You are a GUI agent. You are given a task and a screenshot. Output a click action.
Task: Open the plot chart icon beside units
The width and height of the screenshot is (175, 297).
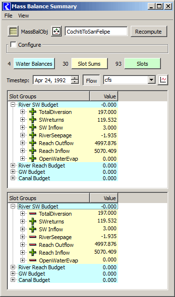pyautogui.click(x=163, y=80)
